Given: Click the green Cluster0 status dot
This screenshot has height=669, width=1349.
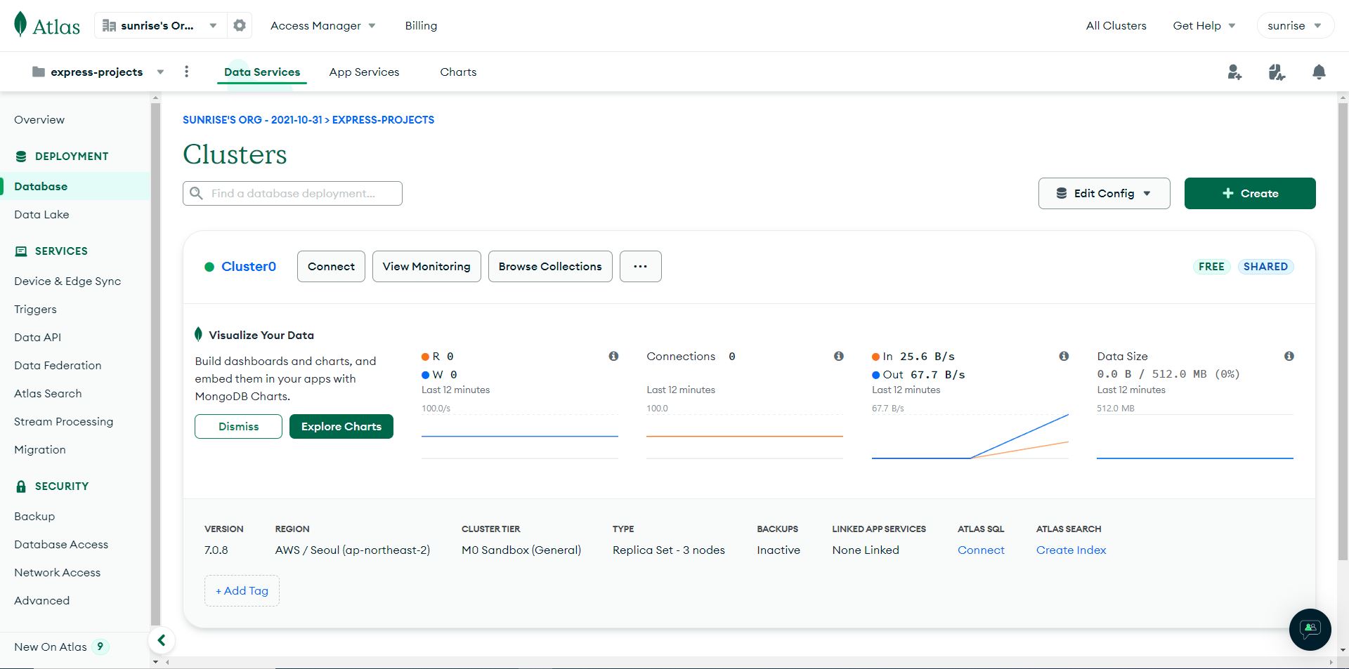Looking at the screenshot, I should pyautogui.click(x=209, y=267).
